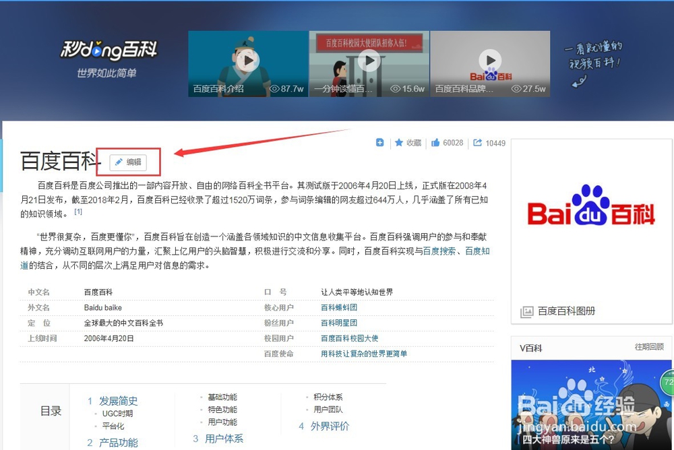Click the 全球最大的中文百科全书 value
The width and height of the screenshot is (674, 450).
click(123, 323)
